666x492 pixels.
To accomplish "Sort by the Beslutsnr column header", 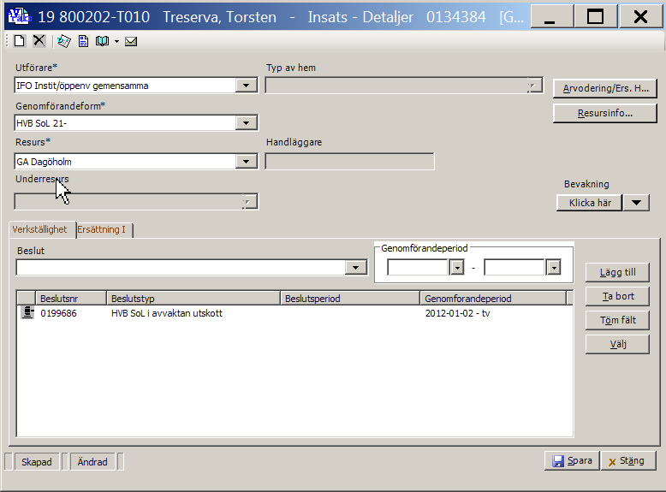I will point(71,299).
